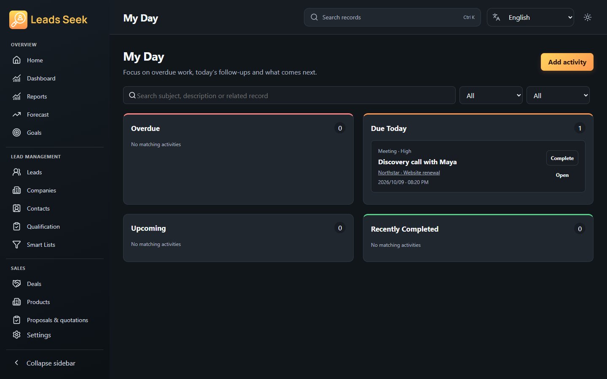Focus the Search records field
This screenshot has width=607, height=379.
392,17
